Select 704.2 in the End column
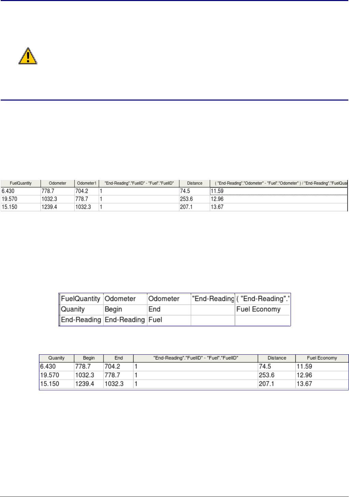Screen dimensions: 349x497 coord(112,366)
